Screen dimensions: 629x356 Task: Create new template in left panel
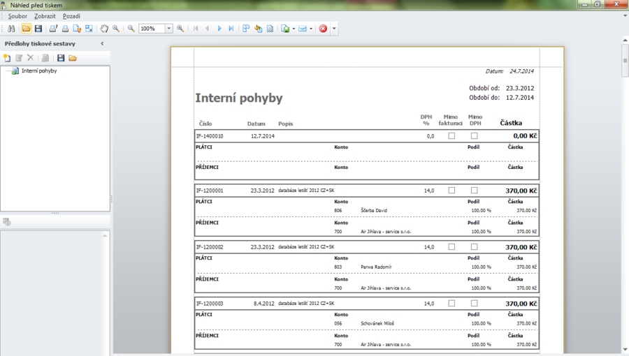tap(8, 58)
